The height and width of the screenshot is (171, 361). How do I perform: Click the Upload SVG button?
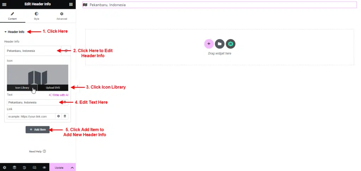(x=53, y=88)
